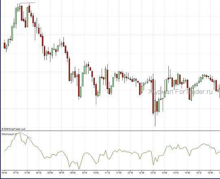Click the 11:45 time axis label
This screenshot has height=179, width=220.
119,172
